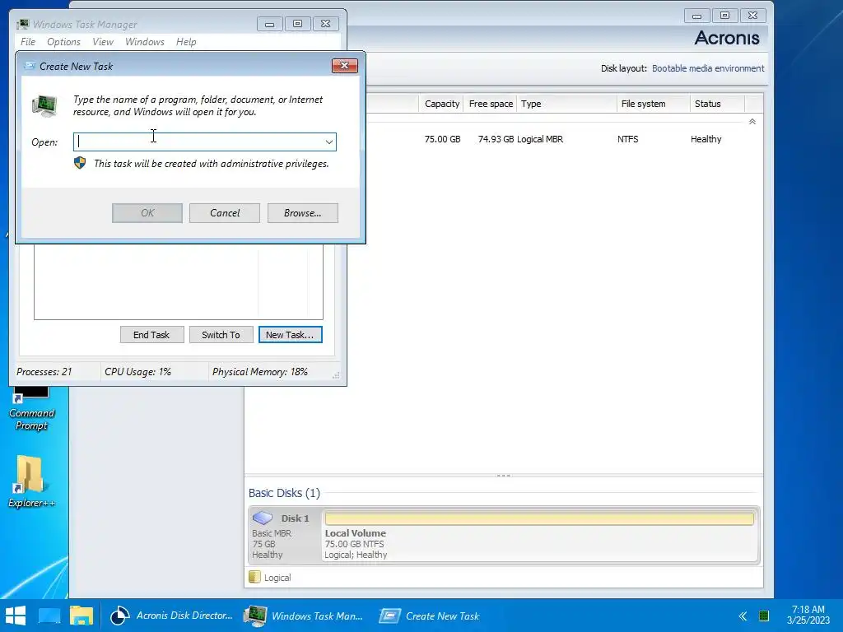Click the Browse... button
The image size is (843, 632).
point(303,213)
